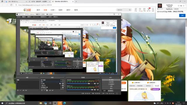Expand the 主播权限 link with chevron
187x105 pixels.
136,83
